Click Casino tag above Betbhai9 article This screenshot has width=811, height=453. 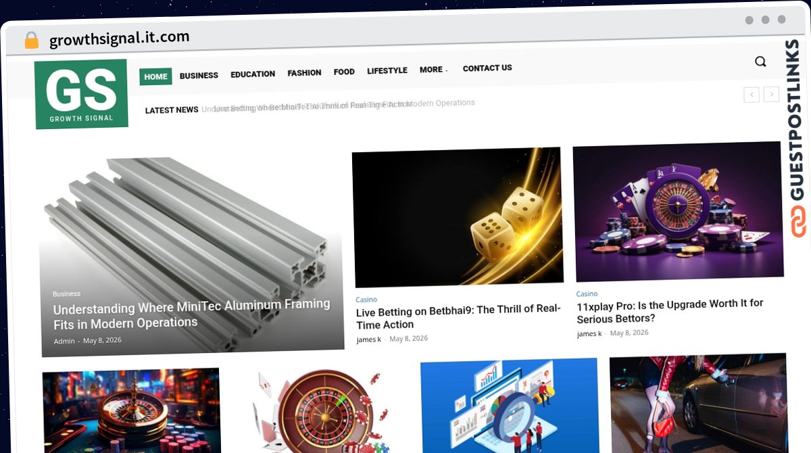tap(366, 300)
